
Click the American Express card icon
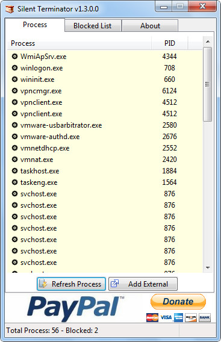tap(179, 317)
